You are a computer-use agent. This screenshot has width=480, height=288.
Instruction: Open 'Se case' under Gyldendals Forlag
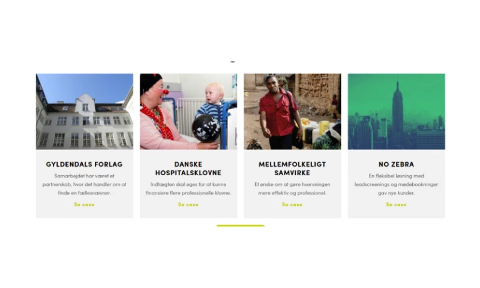point(84,205)
